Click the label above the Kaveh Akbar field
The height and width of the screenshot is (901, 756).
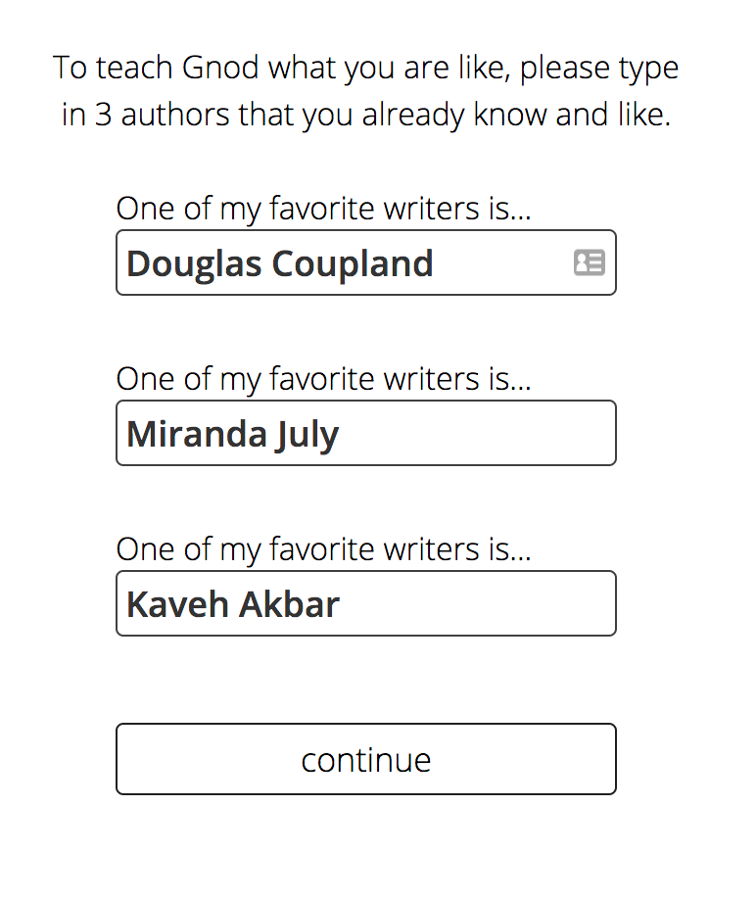[x=323, y=549]
